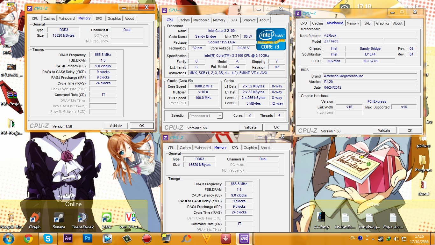Select the Origin desktop shortcut
Viewport: 435px width, 245px height.
click(35, 220)
